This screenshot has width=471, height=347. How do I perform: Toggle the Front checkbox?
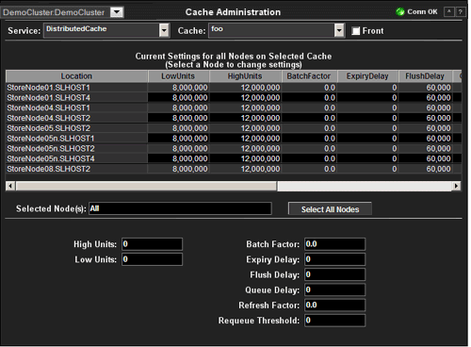point(356,31)
